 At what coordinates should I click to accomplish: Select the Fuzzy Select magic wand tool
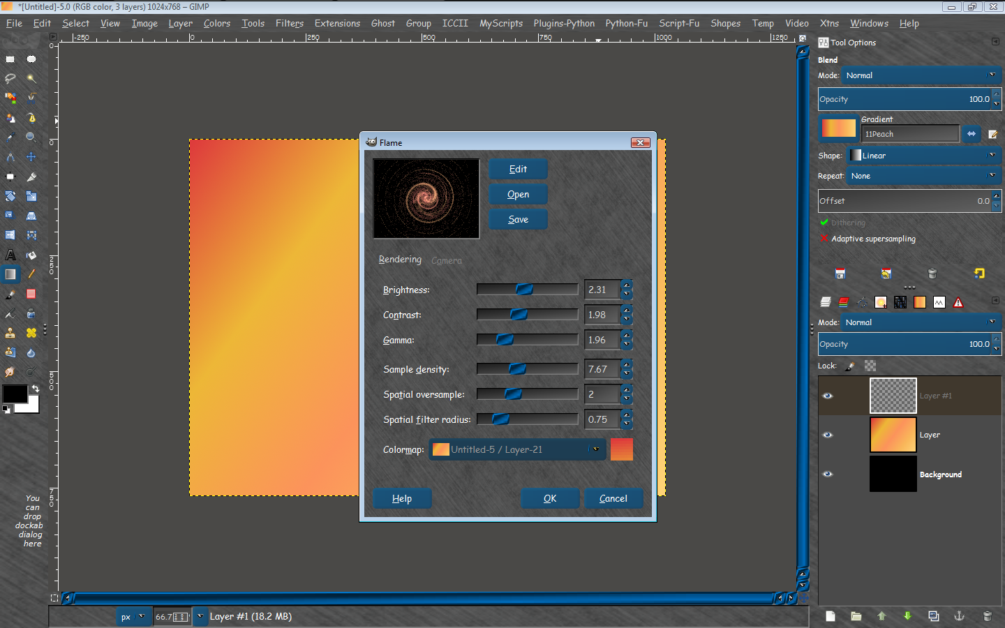pyautogui.click(x=31, y=79)
